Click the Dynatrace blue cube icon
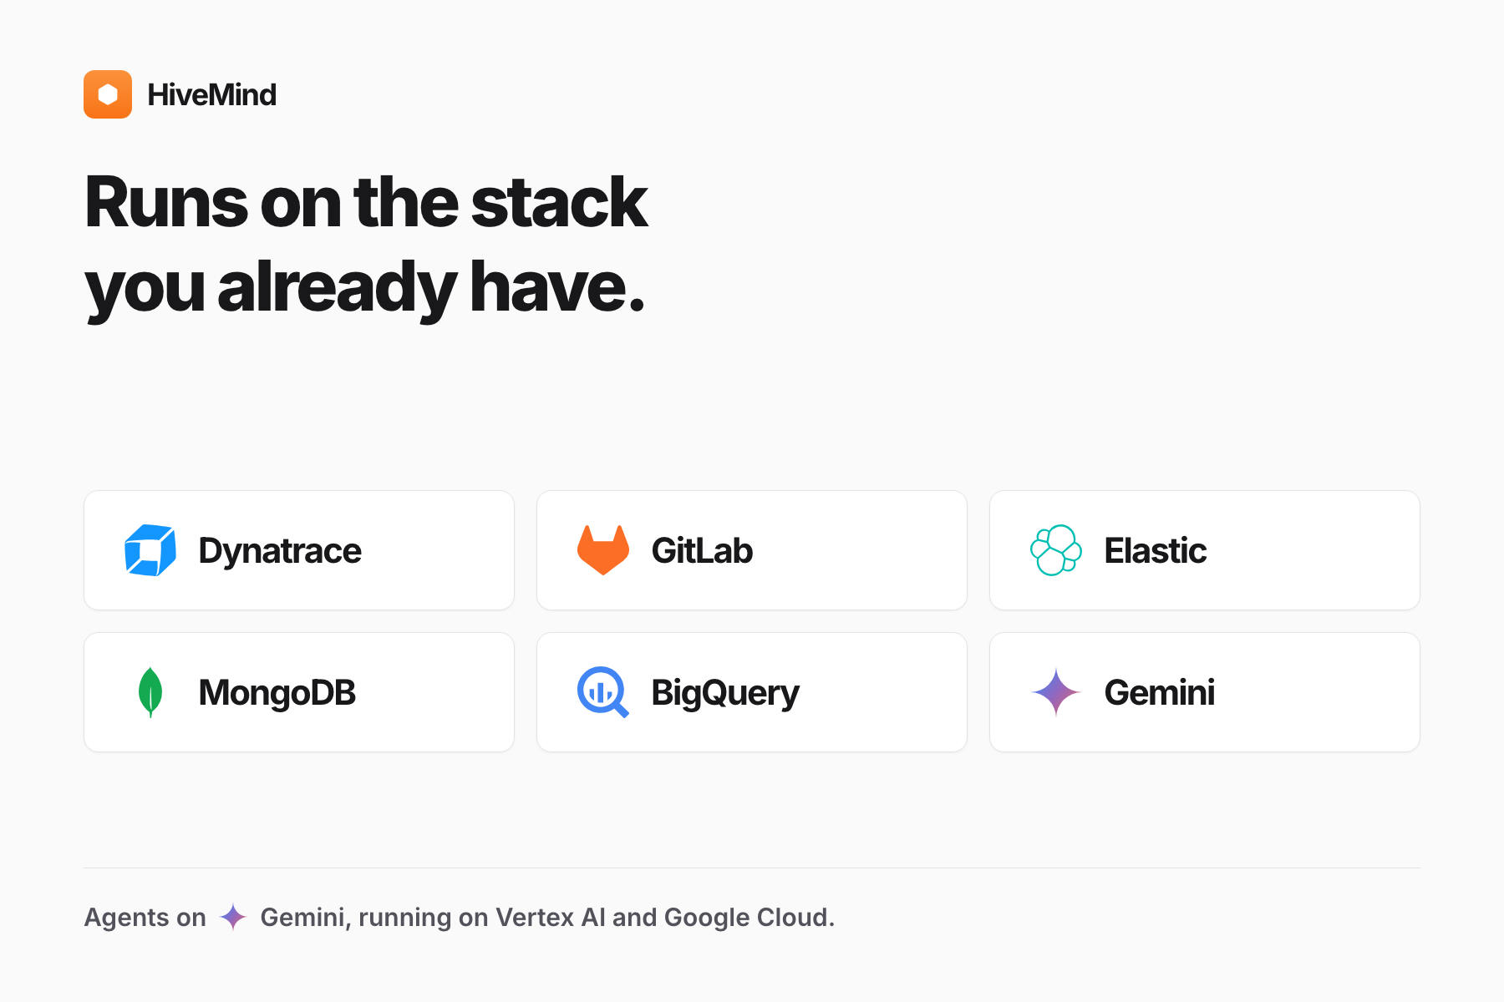This screenshot has width=1504, height=1002. click(x=150, y=550)
